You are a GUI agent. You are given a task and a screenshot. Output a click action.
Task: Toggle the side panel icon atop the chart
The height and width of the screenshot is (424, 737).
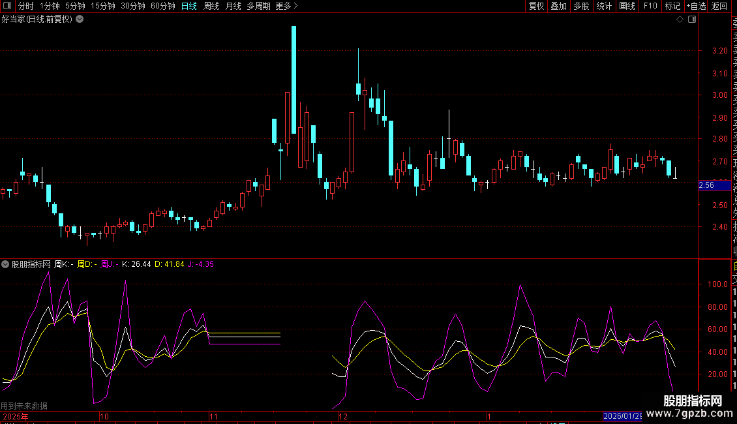692,20
